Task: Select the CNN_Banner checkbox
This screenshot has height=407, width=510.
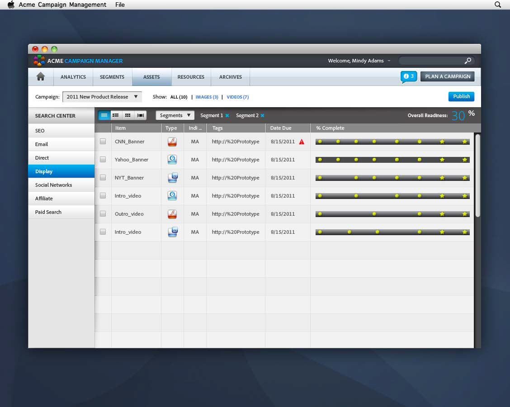Action: tap(103, 141)
